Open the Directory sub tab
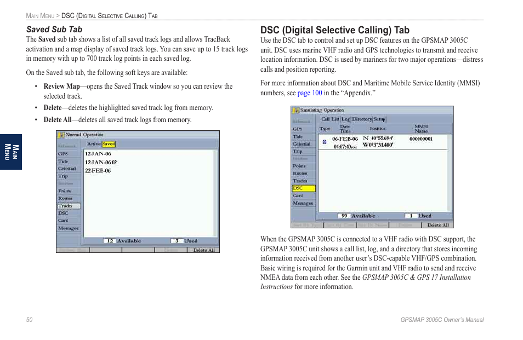The width and height of the screenshot is (523, 340). (362, 119)
